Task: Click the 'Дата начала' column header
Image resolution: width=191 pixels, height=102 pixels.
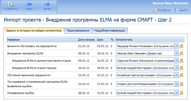Action: [x=86, y=40]
